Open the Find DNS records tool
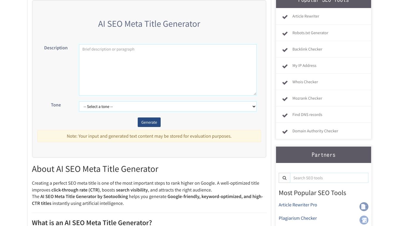The height and width of the screenshot is (226, 403). (307, 114)
